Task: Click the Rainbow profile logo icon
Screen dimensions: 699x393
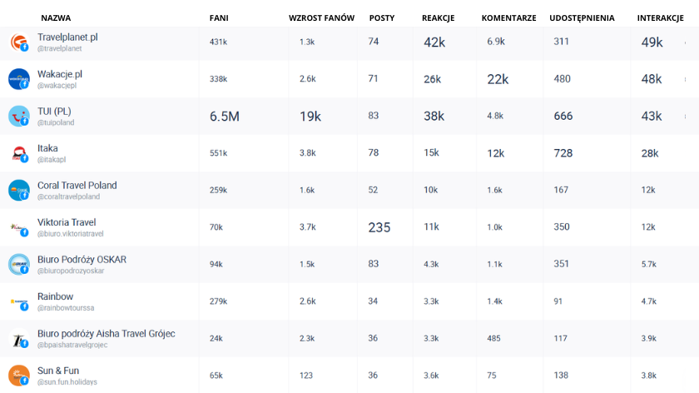Action: [x=18, y=301]
